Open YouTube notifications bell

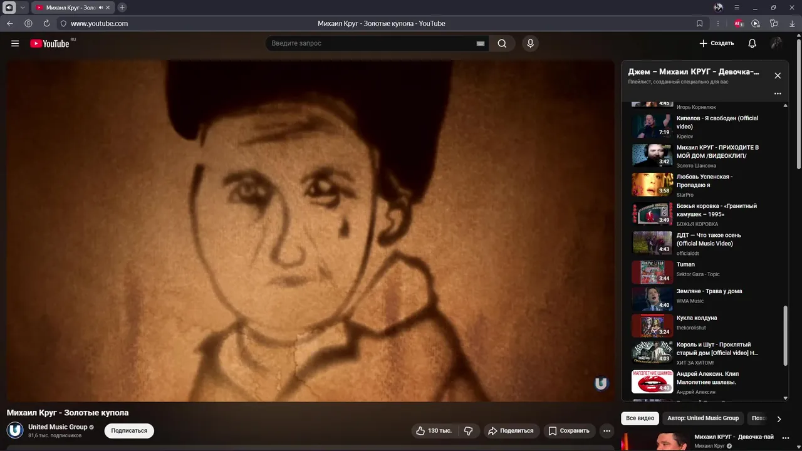[752, 43]
